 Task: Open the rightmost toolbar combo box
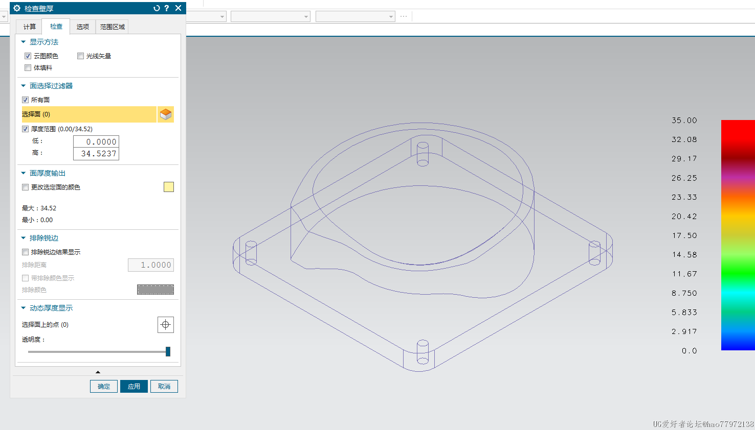click(355, 16)
